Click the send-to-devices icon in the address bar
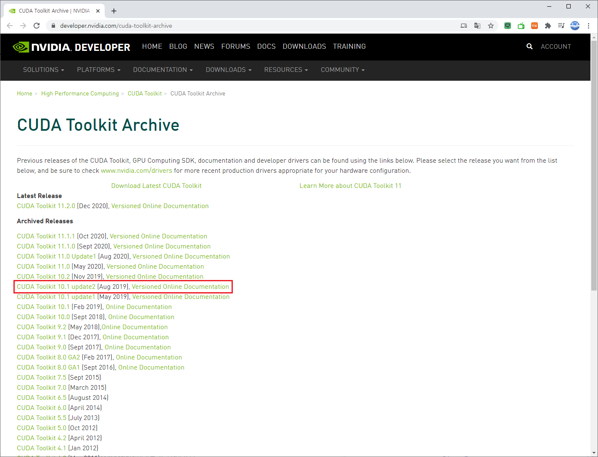Screen dimensions: 598x457 point(464,26)
